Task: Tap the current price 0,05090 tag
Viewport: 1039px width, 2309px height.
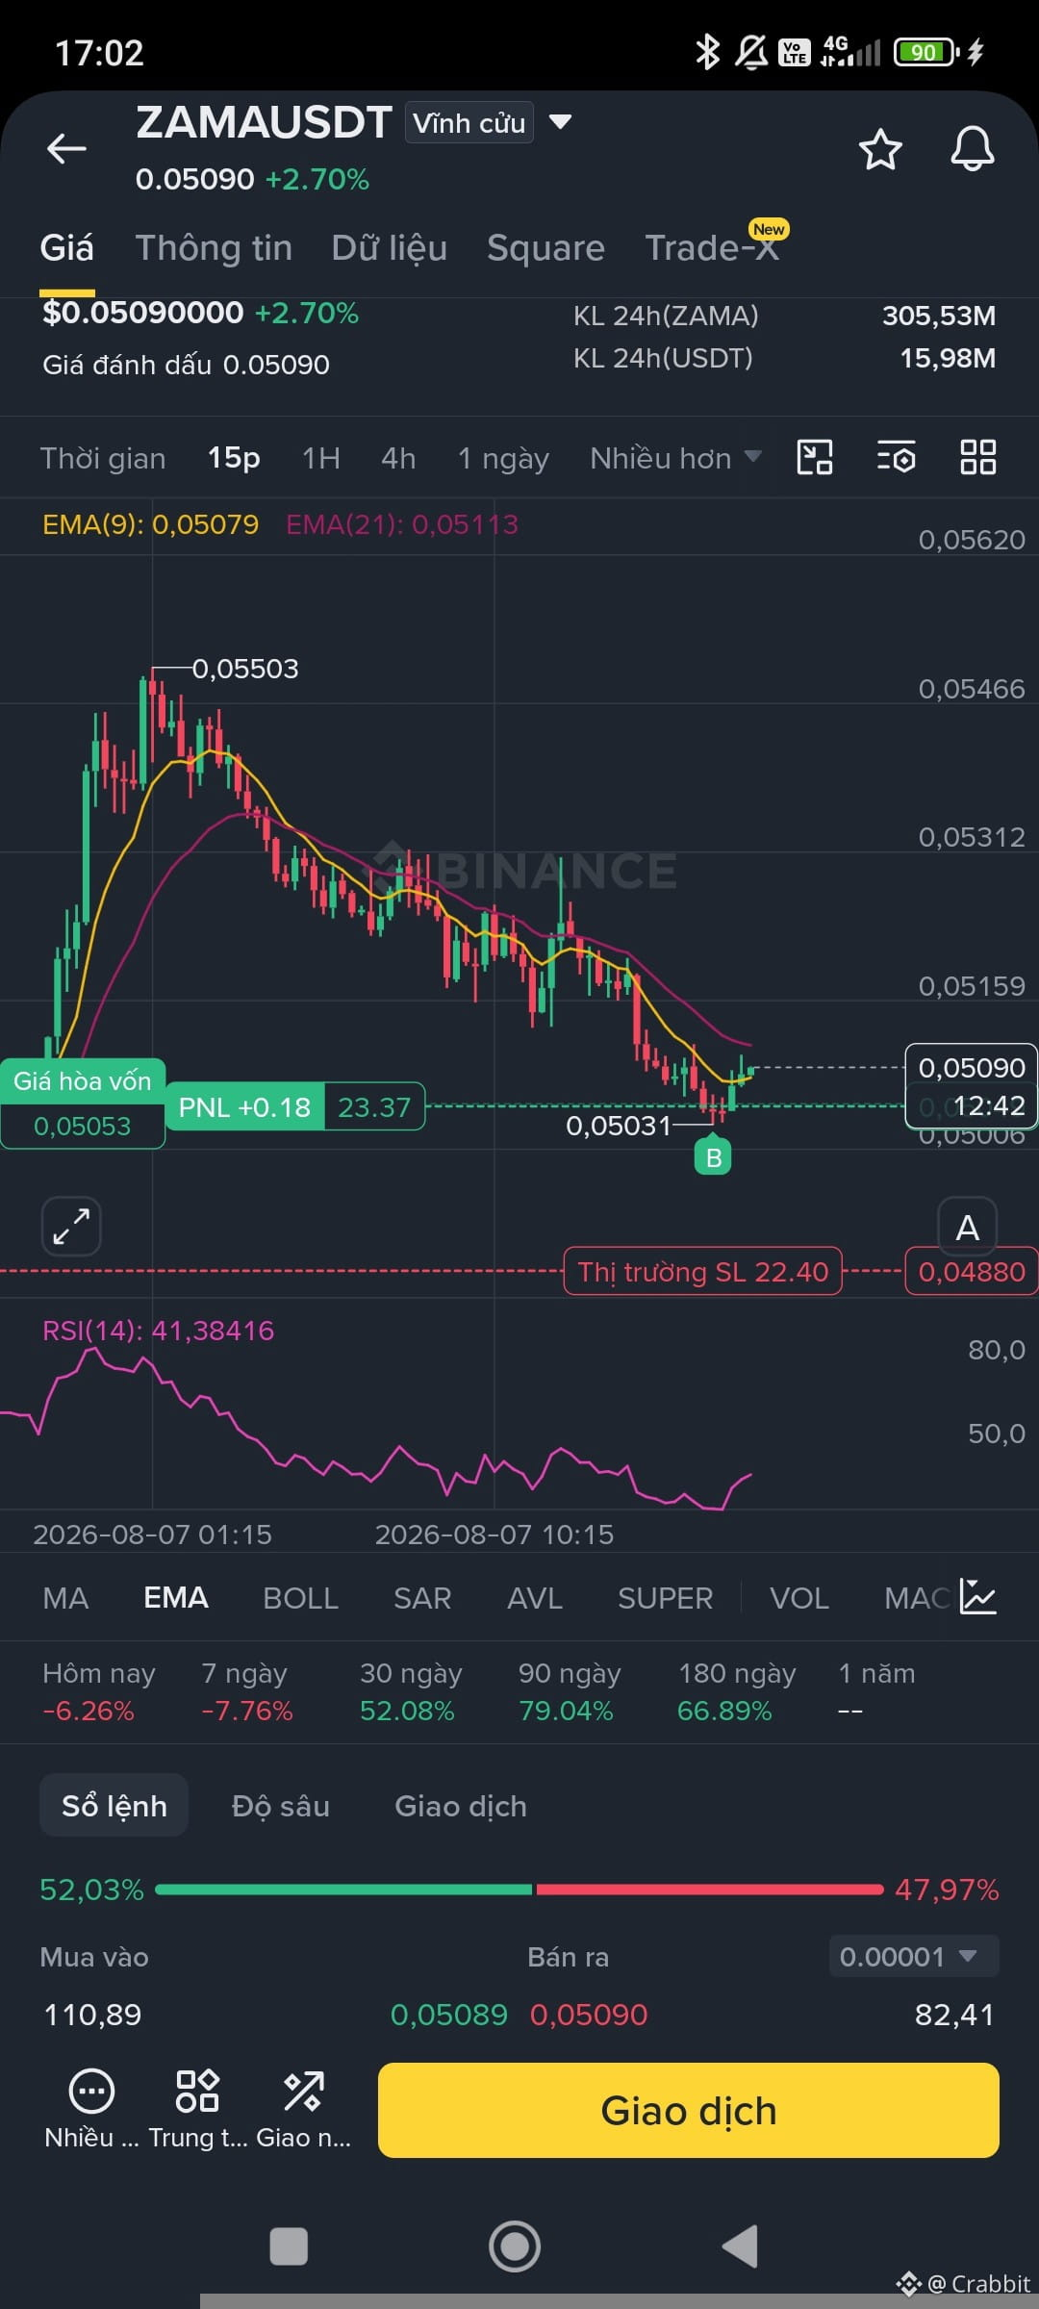Action: point(972,1068)
